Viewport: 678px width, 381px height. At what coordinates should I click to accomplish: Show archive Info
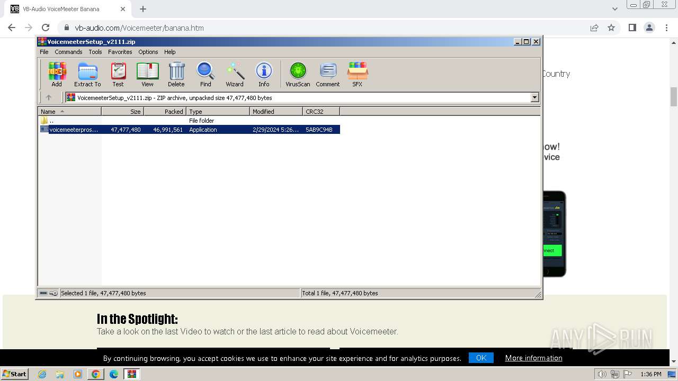264,74
